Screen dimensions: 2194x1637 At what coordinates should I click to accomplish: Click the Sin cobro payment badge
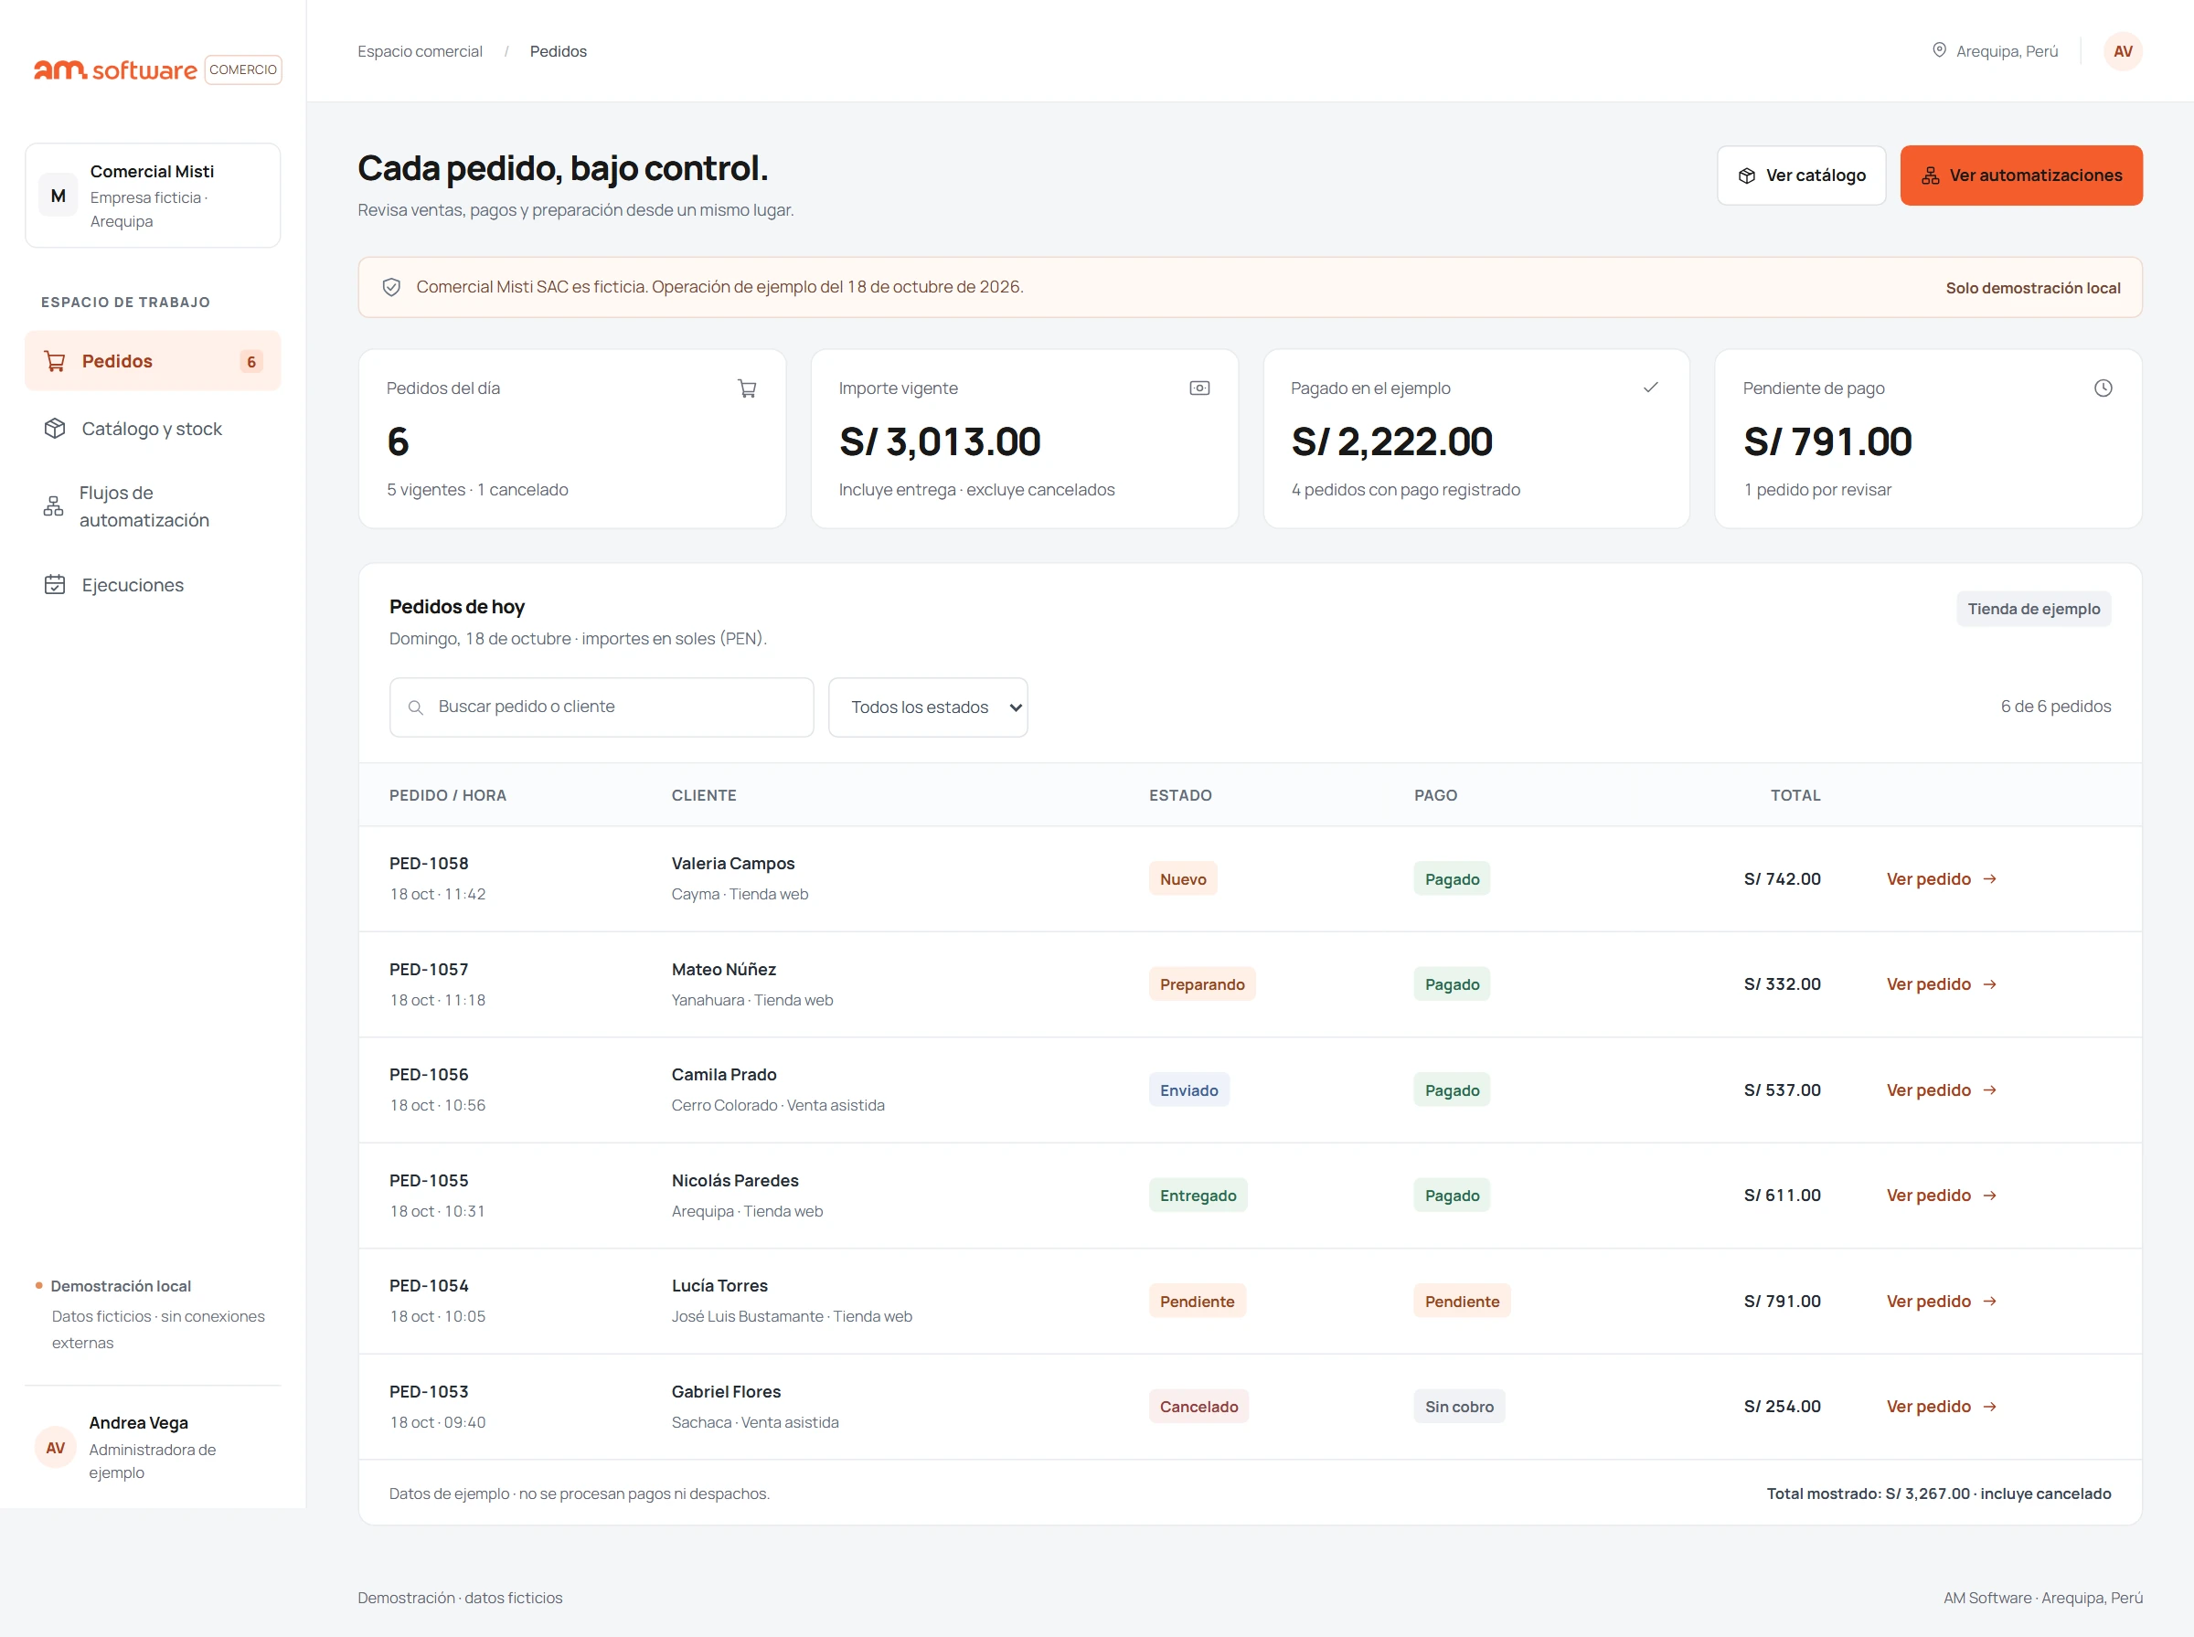(x=1459, y=1406)
